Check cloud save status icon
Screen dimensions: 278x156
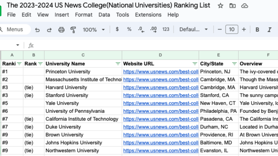[x=245, y=6]
